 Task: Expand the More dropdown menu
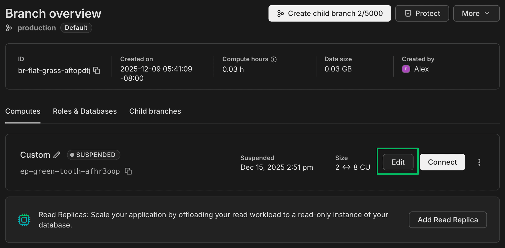476,13
